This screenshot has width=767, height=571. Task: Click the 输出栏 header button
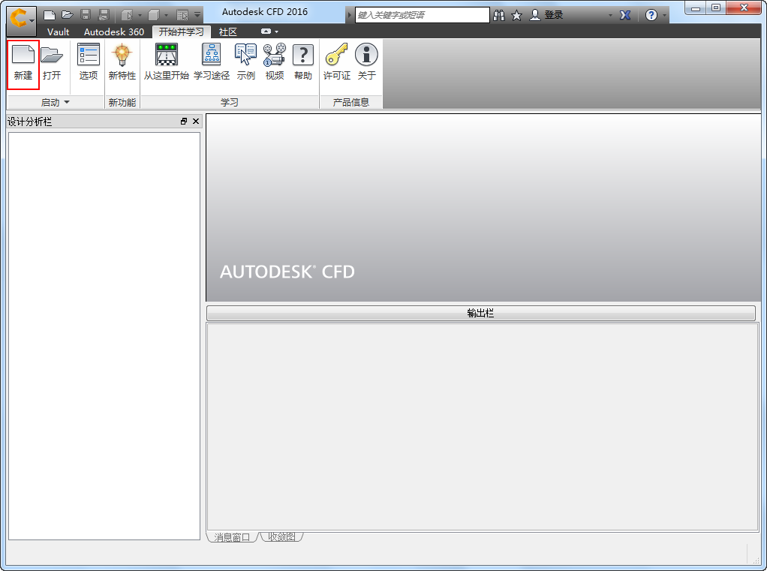[x=481, y=313]
